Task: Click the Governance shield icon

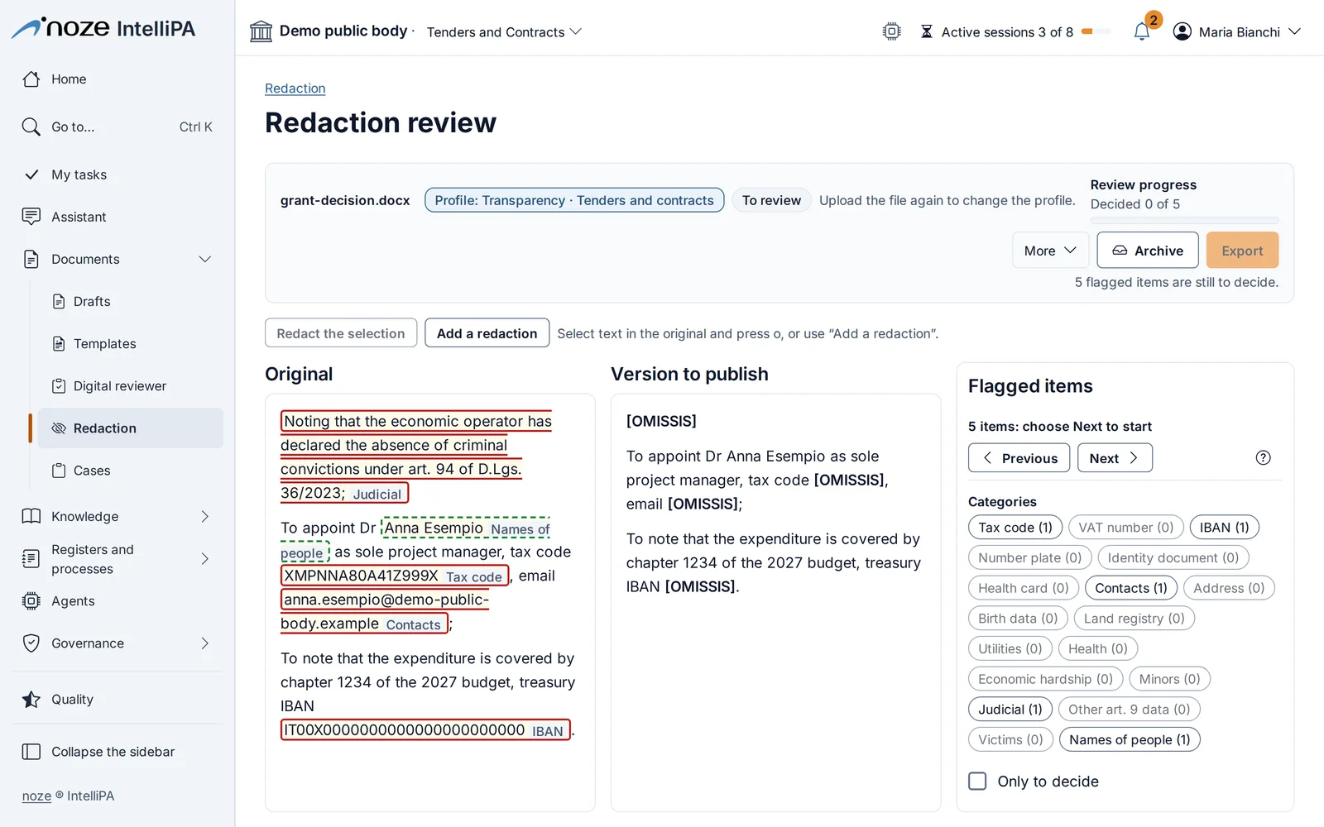Action: [x=31, y=643]
